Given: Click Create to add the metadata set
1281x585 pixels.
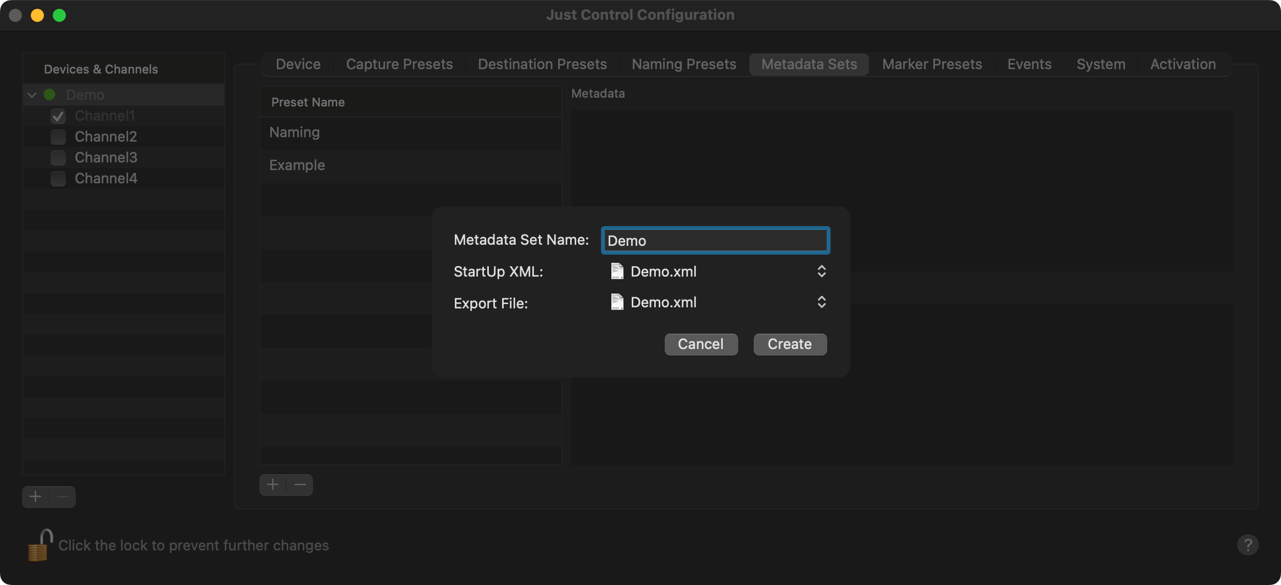Looking at the screenshot, I should pos(790,344).
